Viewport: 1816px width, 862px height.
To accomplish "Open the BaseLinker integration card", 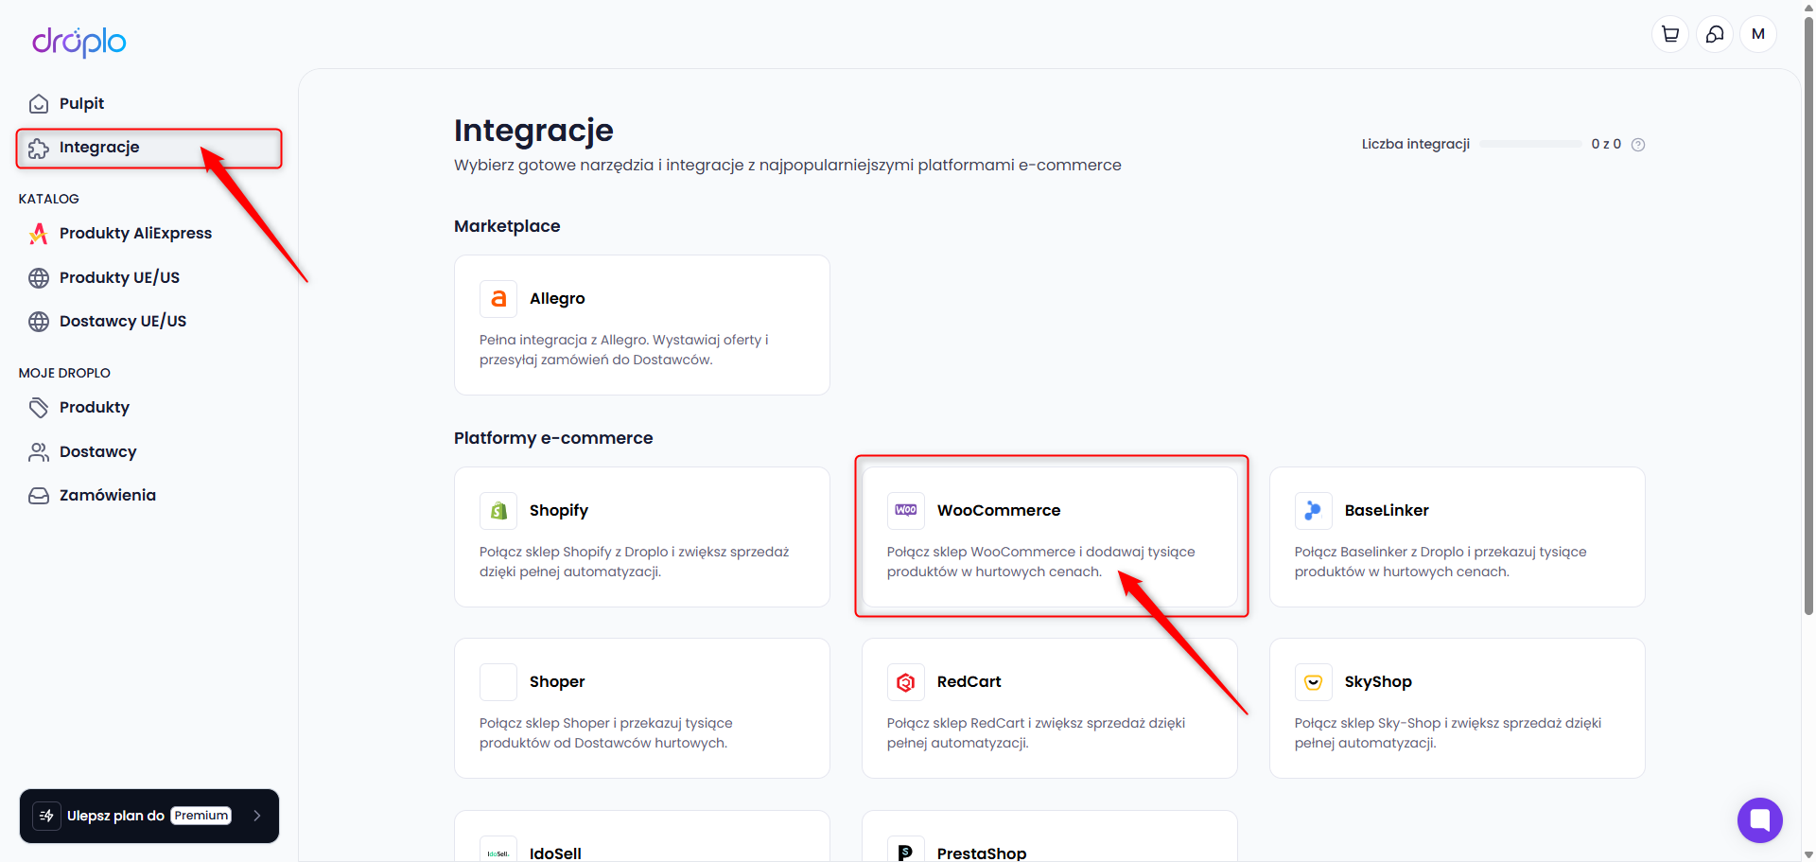I will point(1458,537).
